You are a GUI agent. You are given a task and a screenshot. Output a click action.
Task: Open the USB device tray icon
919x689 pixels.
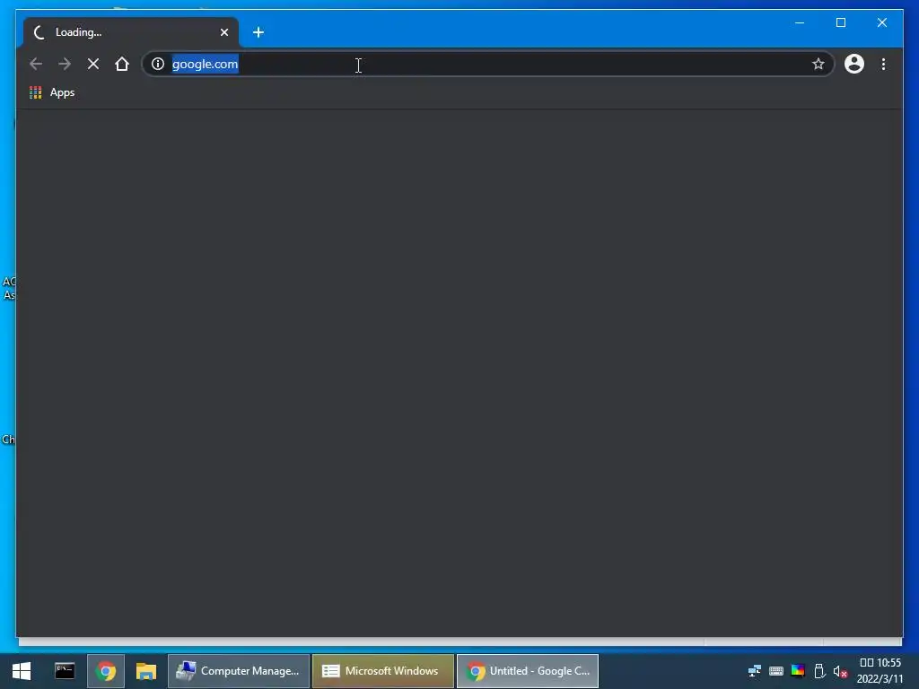coord(819,671)
